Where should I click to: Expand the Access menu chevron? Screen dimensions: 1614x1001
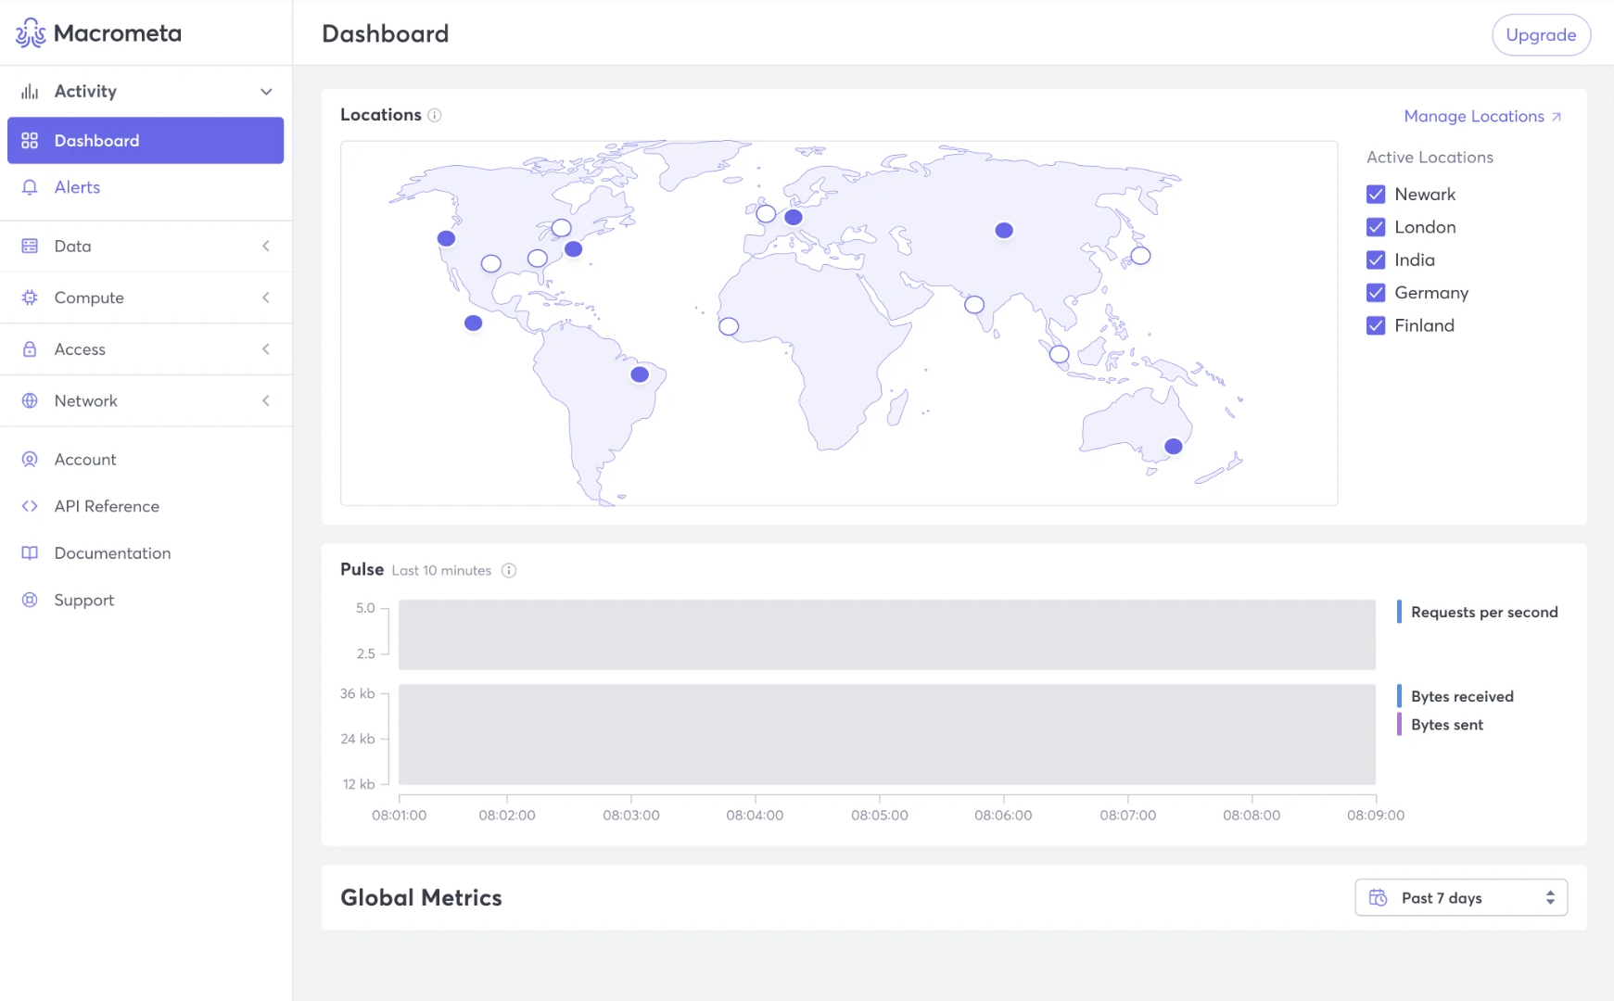pyautogui.click(x=266, y=349)
